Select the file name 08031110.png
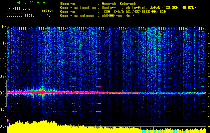Viewport: 210px width, 133px height. (18, 9)
